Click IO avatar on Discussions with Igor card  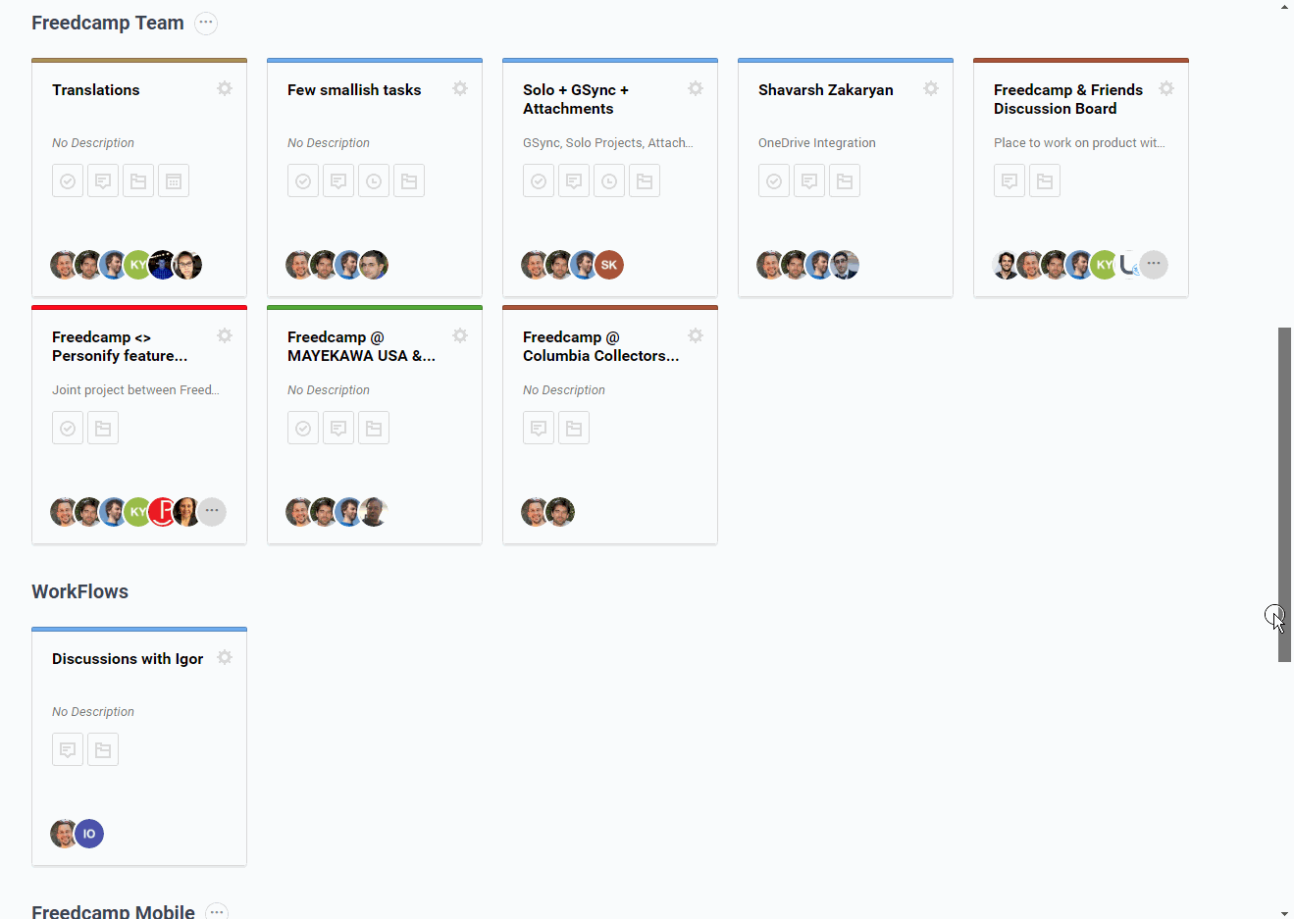(x=89, y=834)
